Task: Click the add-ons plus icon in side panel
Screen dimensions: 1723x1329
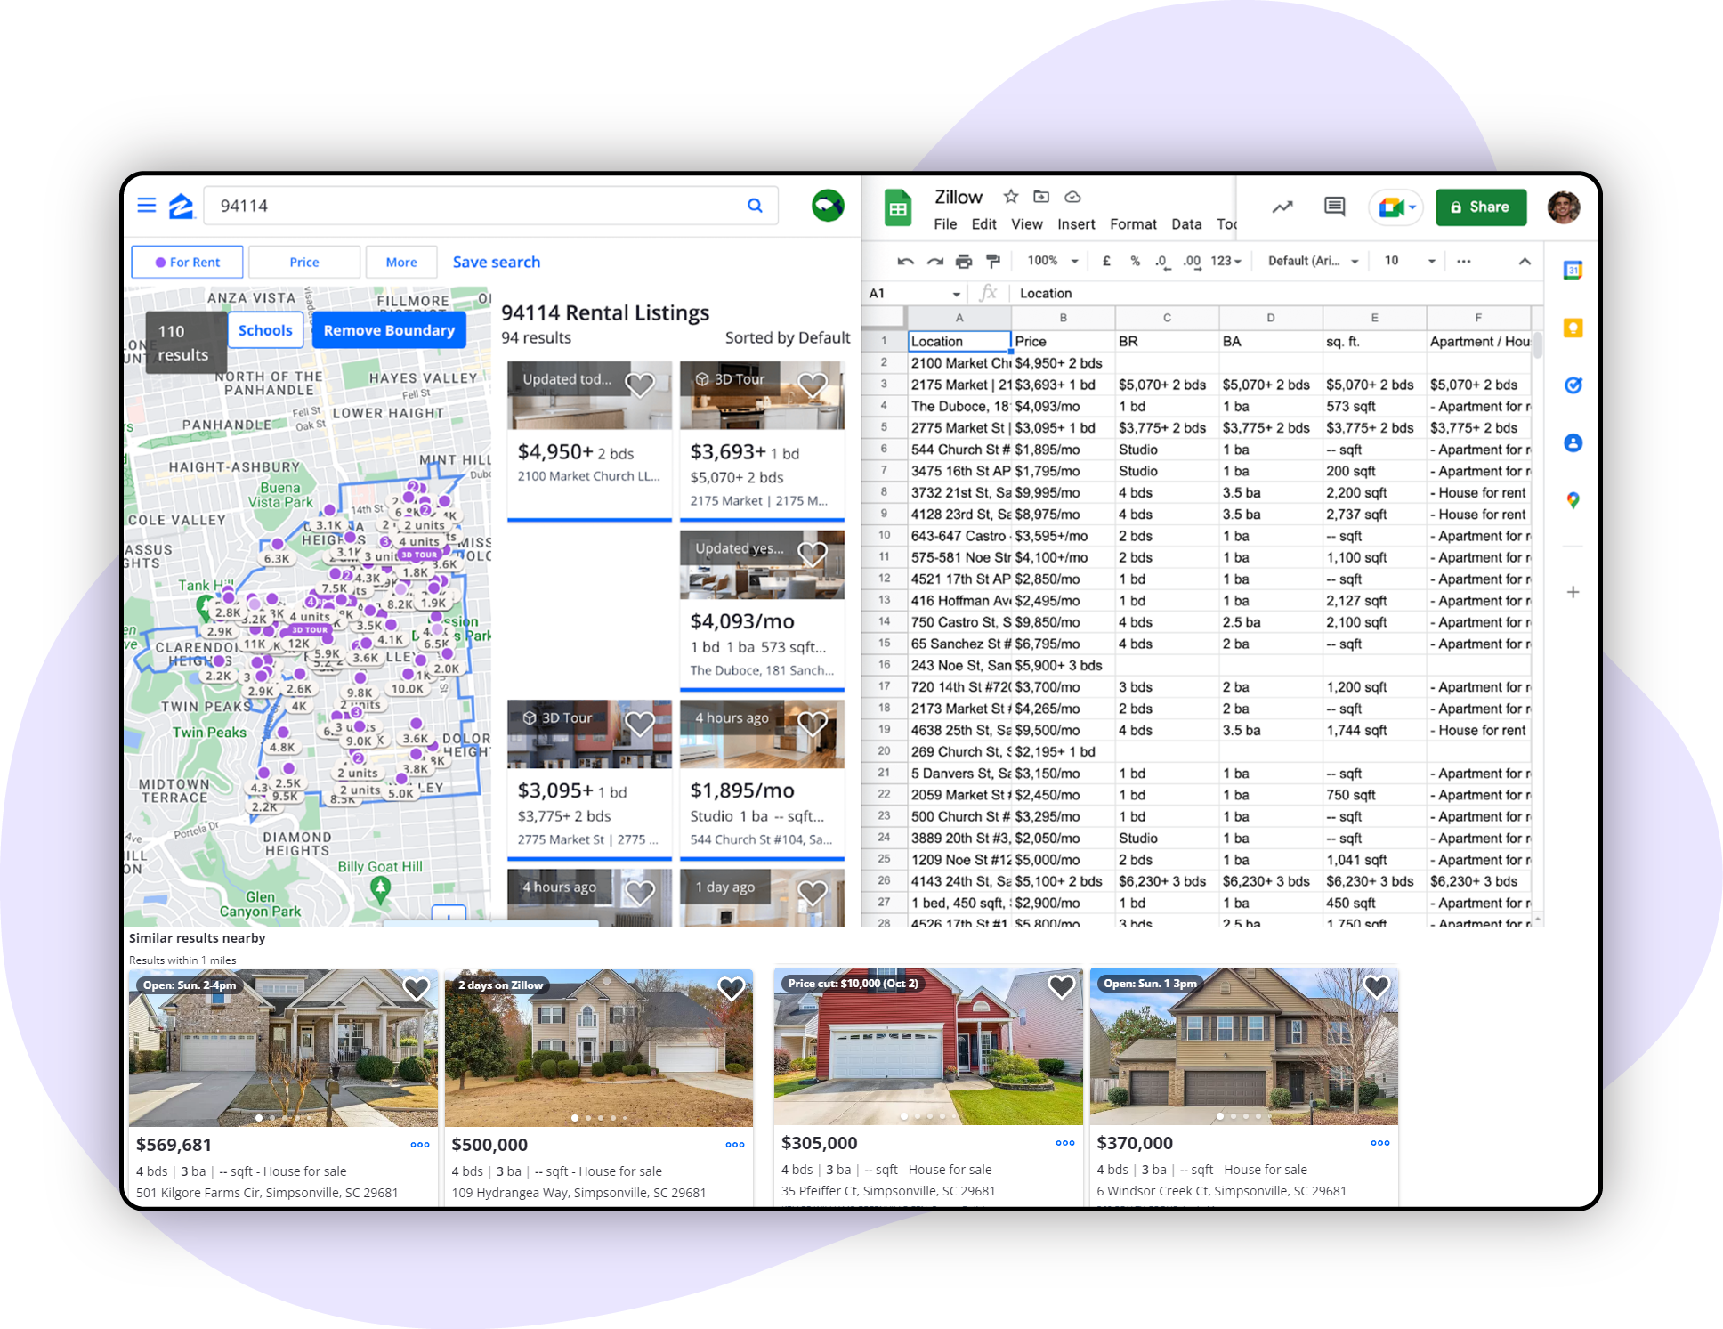Action: 1573,592
